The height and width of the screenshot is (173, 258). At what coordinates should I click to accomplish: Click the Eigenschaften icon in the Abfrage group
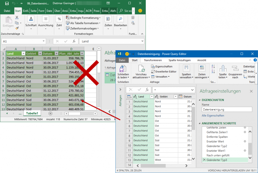[x=153, y=66]
